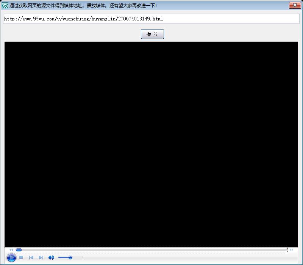The height and width of the screenshot is (265, 303).
Task: Click the 播放 button
Action: pyautogui.click(x=152, y=34)
